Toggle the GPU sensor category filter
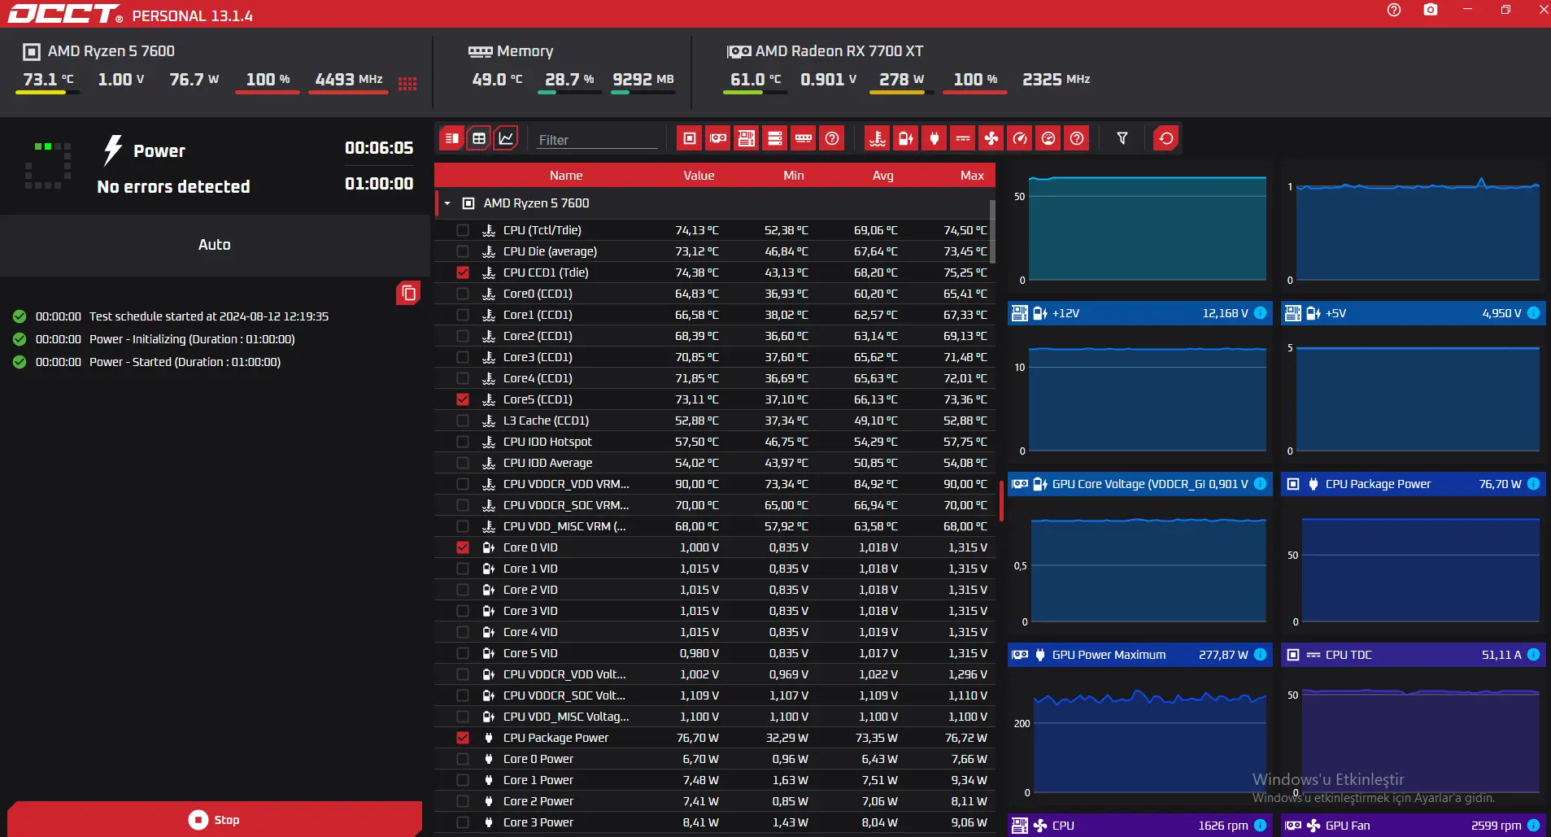Screen dimensions: 1551x837 [x=718, y=138]
